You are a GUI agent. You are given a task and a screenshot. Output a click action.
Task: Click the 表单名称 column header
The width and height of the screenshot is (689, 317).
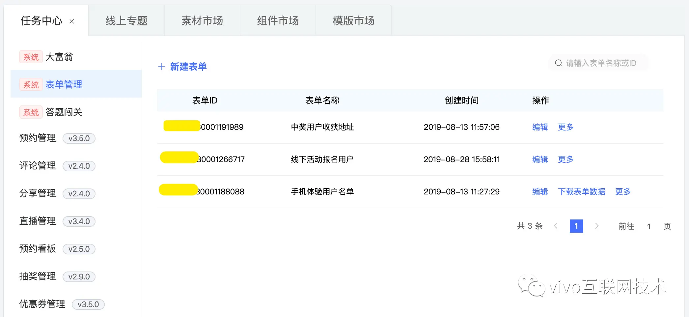click(322, 101)
